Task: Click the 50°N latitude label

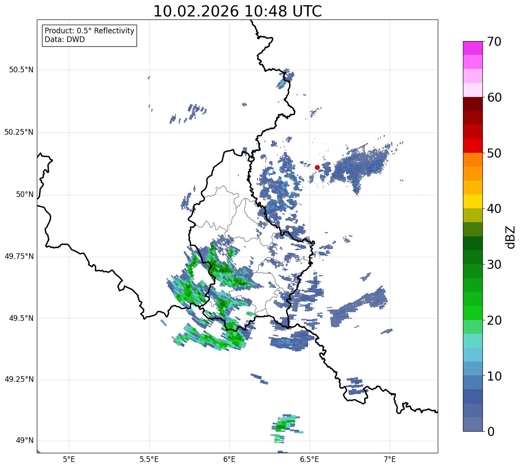Action: click(x=25, y=194)
